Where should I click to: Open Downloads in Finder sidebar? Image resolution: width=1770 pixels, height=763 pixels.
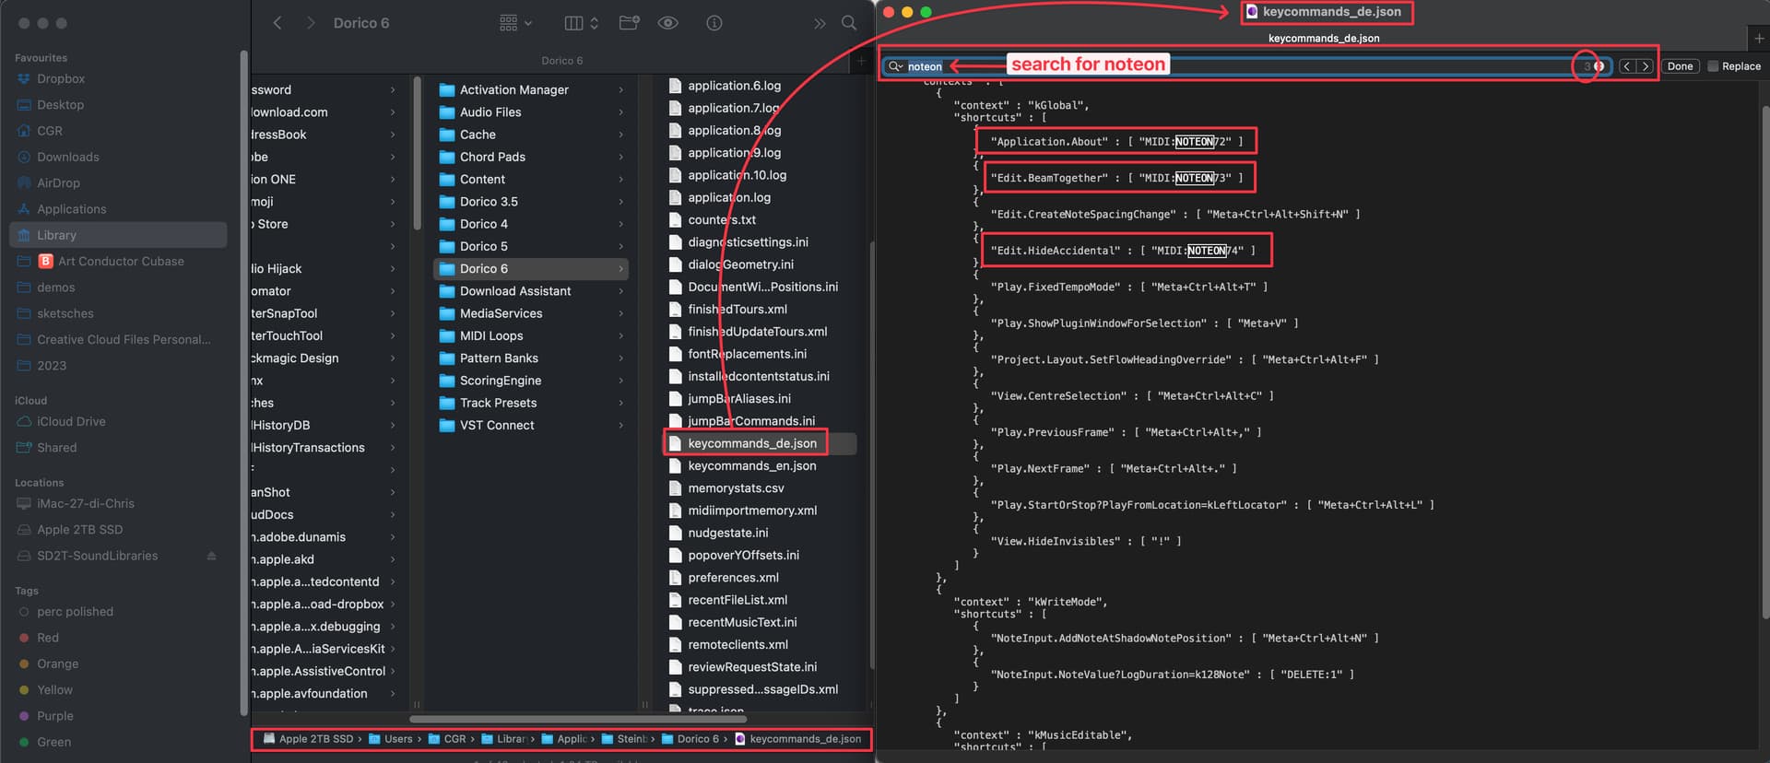point(67,158)
